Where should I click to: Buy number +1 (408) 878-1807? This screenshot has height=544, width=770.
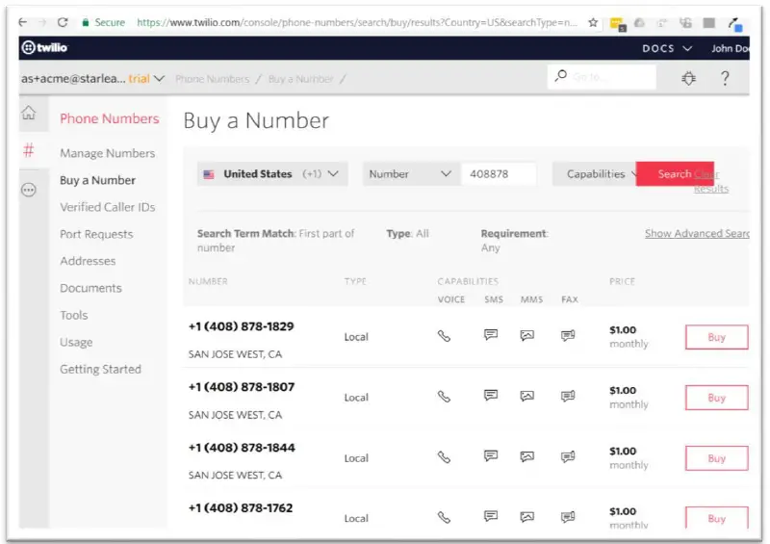[716, 398]
